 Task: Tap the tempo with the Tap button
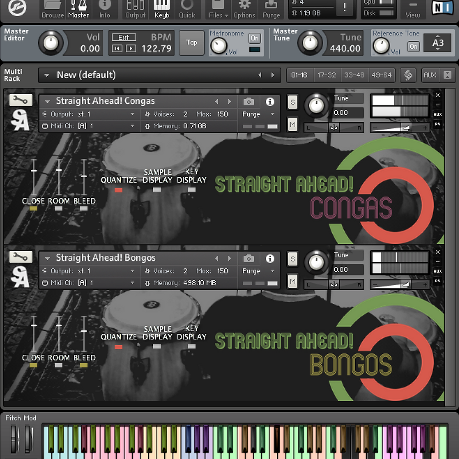point(191,42)
